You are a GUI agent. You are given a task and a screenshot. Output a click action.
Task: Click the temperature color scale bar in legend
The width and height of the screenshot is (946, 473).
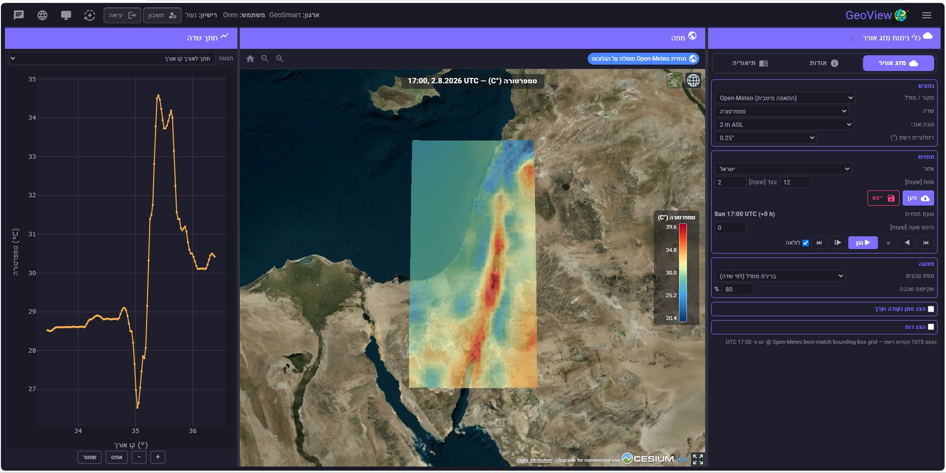click(x=683, y=273)
